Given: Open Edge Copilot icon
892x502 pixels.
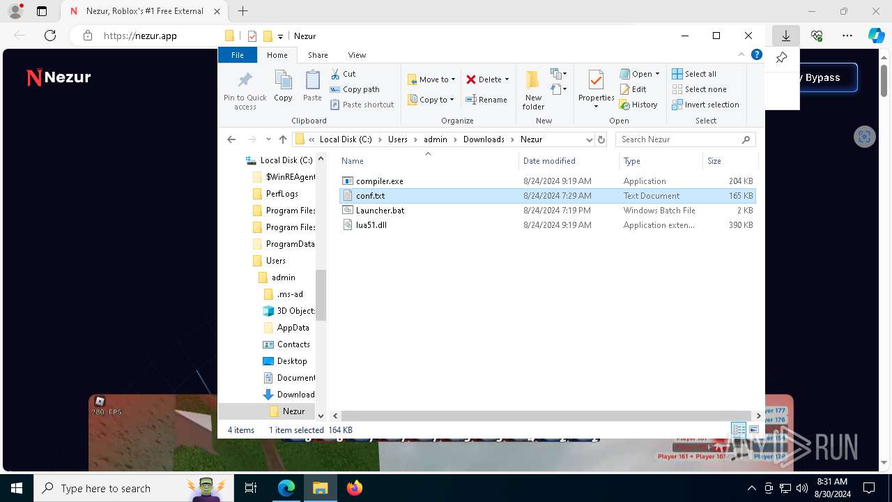Looking at the screenshot, I should pos(876,36).
